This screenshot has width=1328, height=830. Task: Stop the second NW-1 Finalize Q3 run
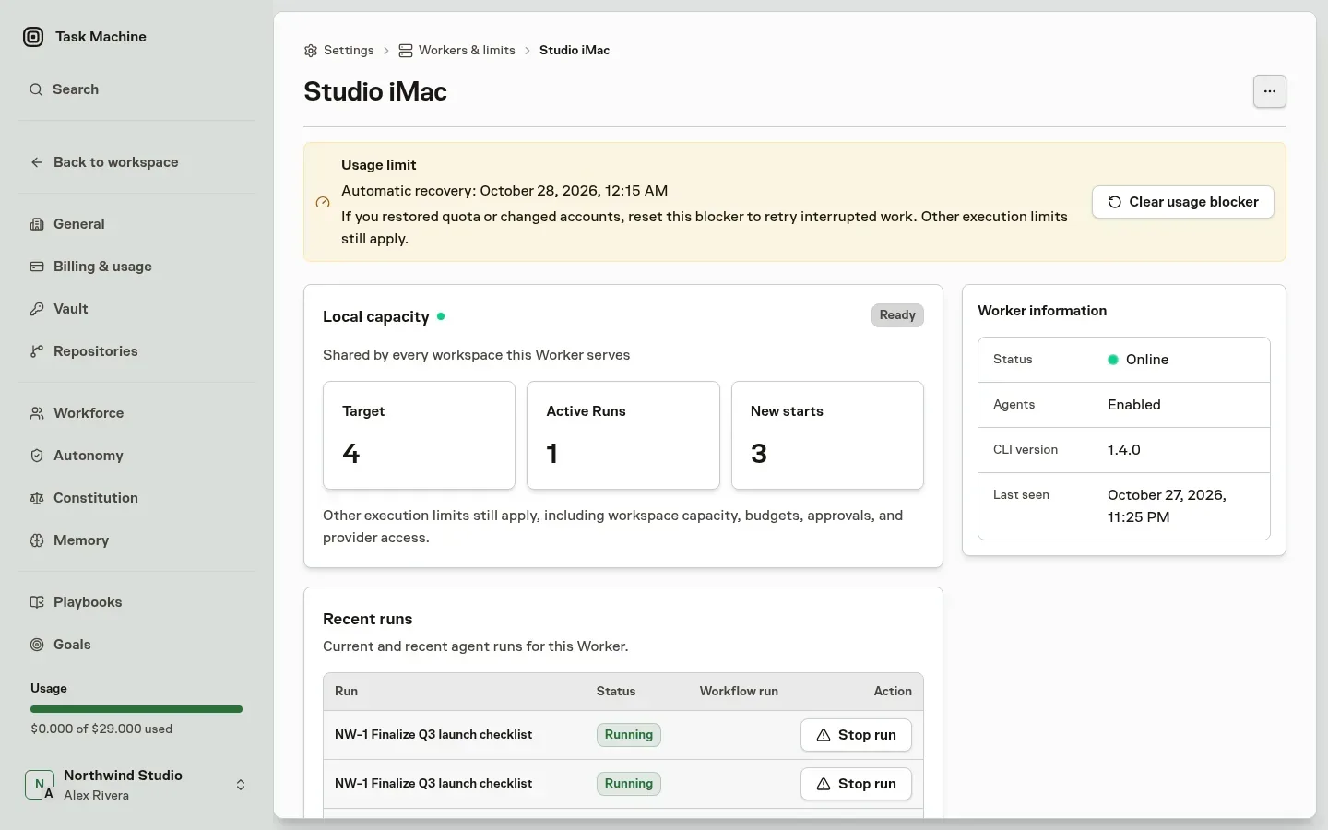point(856,784)
